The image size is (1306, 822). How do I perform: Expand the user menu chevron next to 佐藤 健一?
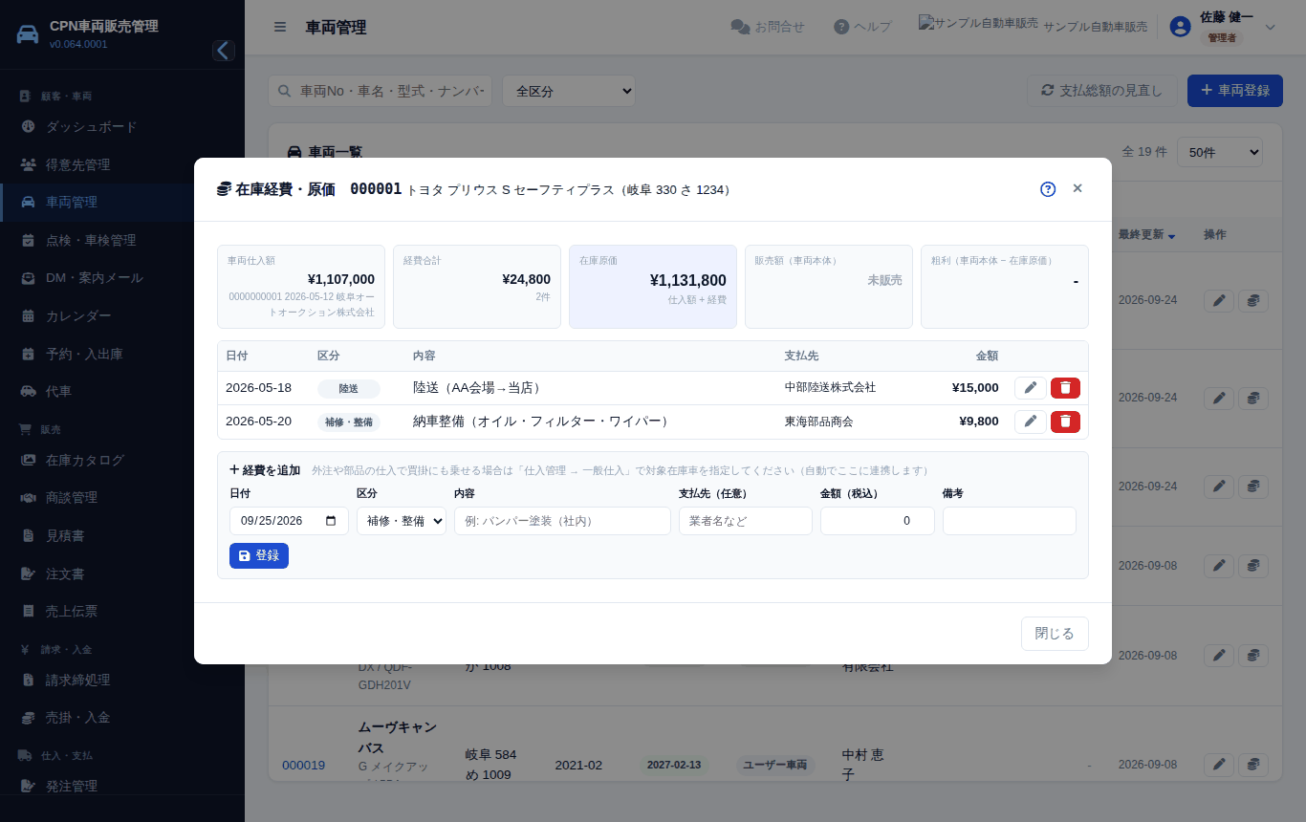(1271, 27)
